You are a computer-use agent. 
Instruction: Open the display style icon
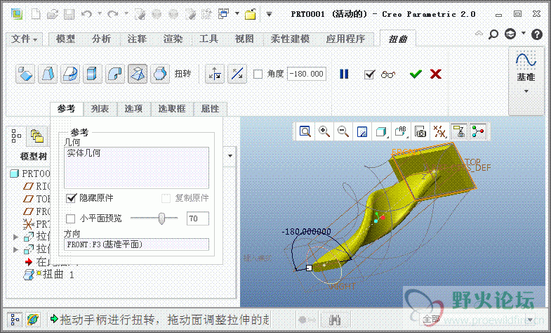(381, 132)
